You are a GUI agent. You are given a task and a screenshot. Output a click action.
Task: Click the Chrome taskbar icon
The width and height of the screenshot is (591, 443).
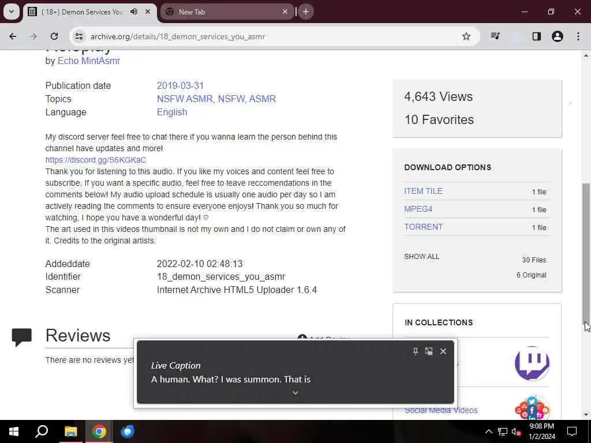[99, 431]
